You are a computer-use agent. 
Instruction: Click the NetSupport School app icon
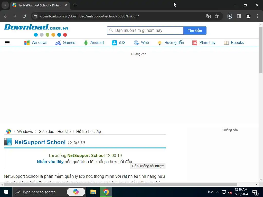[x=8, y=142]
